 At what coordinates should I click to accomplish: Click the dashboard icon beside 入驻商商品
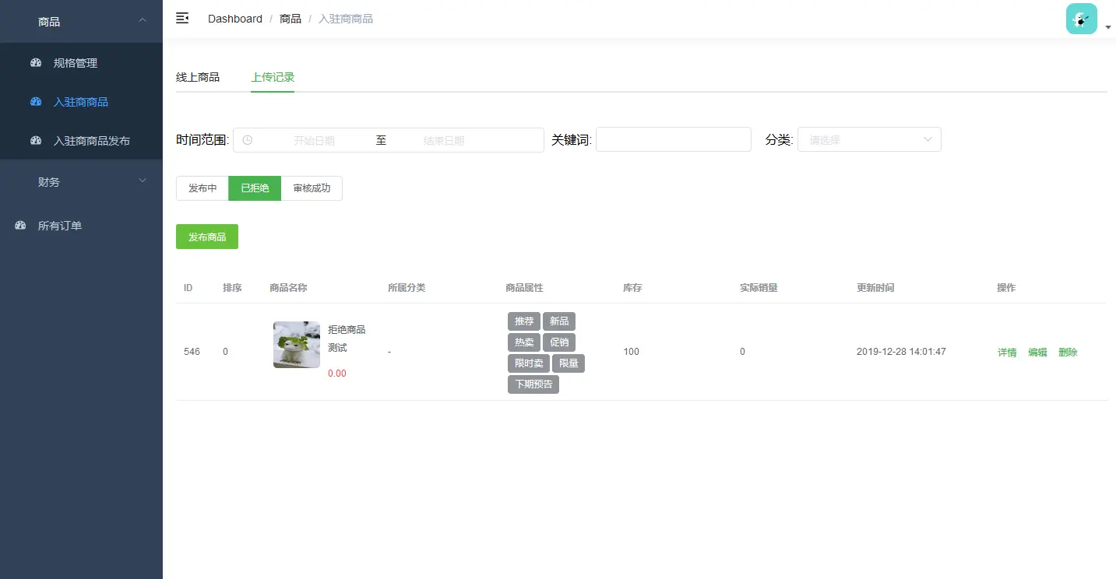point(36,102)
